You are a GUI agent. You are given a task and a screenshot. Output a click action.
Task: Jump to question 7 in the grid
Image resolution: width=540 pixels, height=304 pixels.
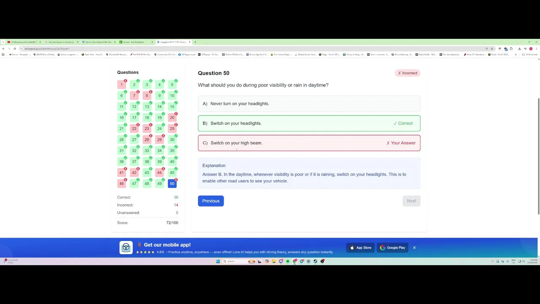(134, 95)
